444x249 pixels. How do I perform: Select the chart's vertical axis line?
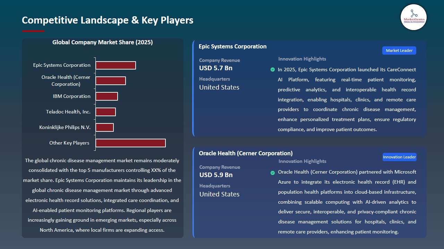click(x=94, y=104)
